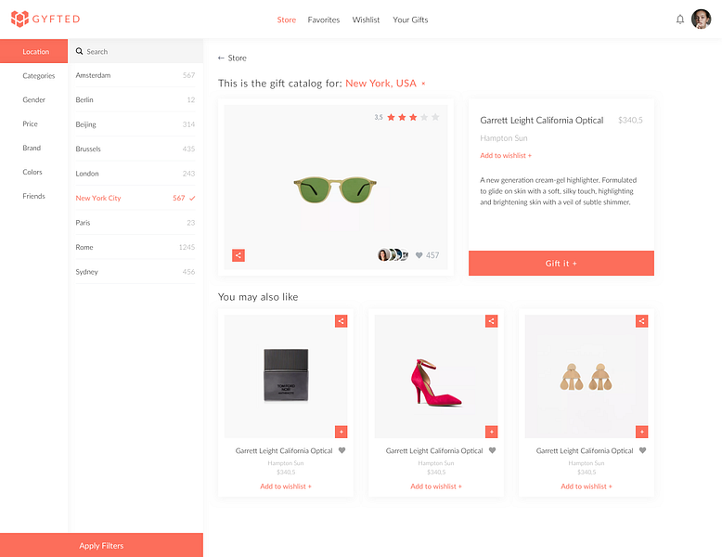Add the perfume using the plus icon
Screen dimensions: 722x557
[x=342, y=432]
